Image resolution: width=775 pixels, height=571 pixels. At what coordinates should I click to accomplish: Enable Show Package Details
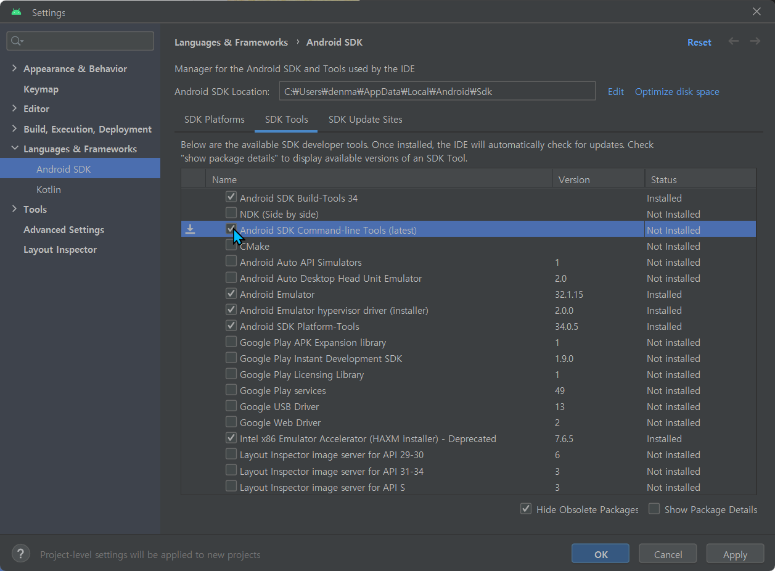654,509
